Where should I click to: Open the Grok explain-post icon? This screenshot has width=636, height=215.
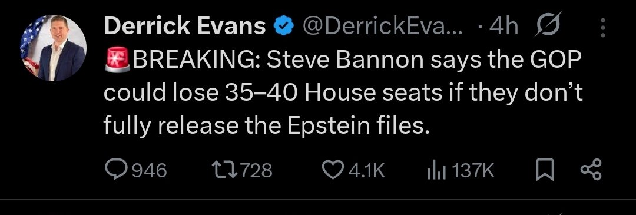point(547,25)
